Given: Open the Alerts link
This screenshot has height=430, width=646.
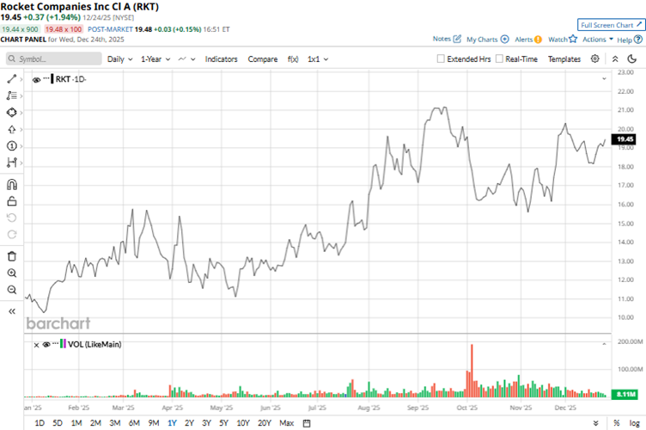Looking at the screenshot, I should point(524,40).
